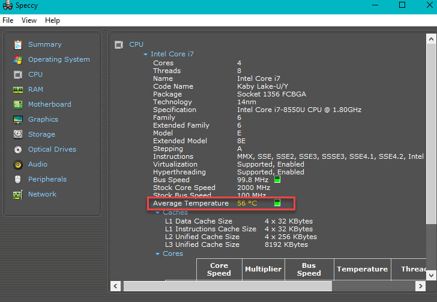Click the horizontal scrollbar left arrow
437x302 pixels.
tap(116, 286)
